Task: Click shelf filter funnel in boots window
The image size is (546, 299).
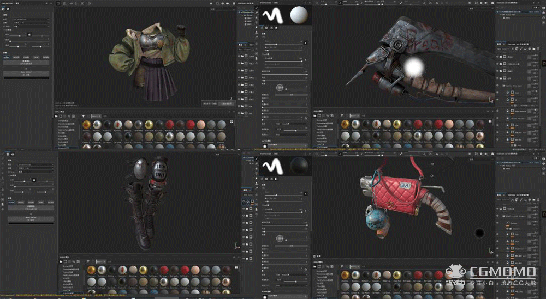Action: click(88, 261)
